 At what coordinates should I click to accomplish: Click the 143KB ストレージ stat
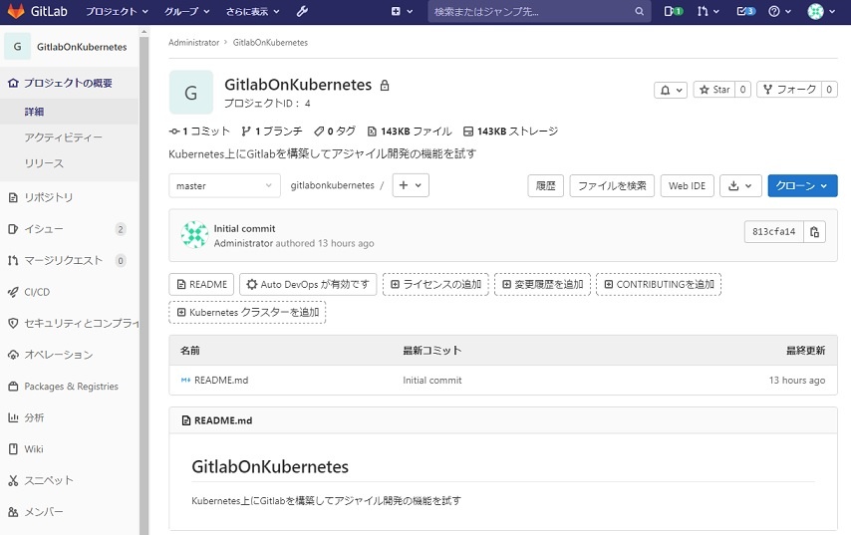point(511,132)
